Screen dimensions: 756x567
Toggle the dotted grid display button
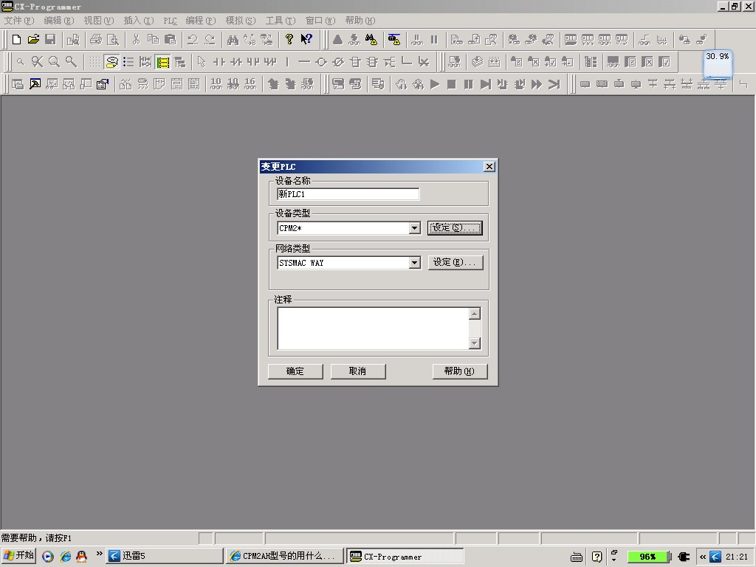95,62
